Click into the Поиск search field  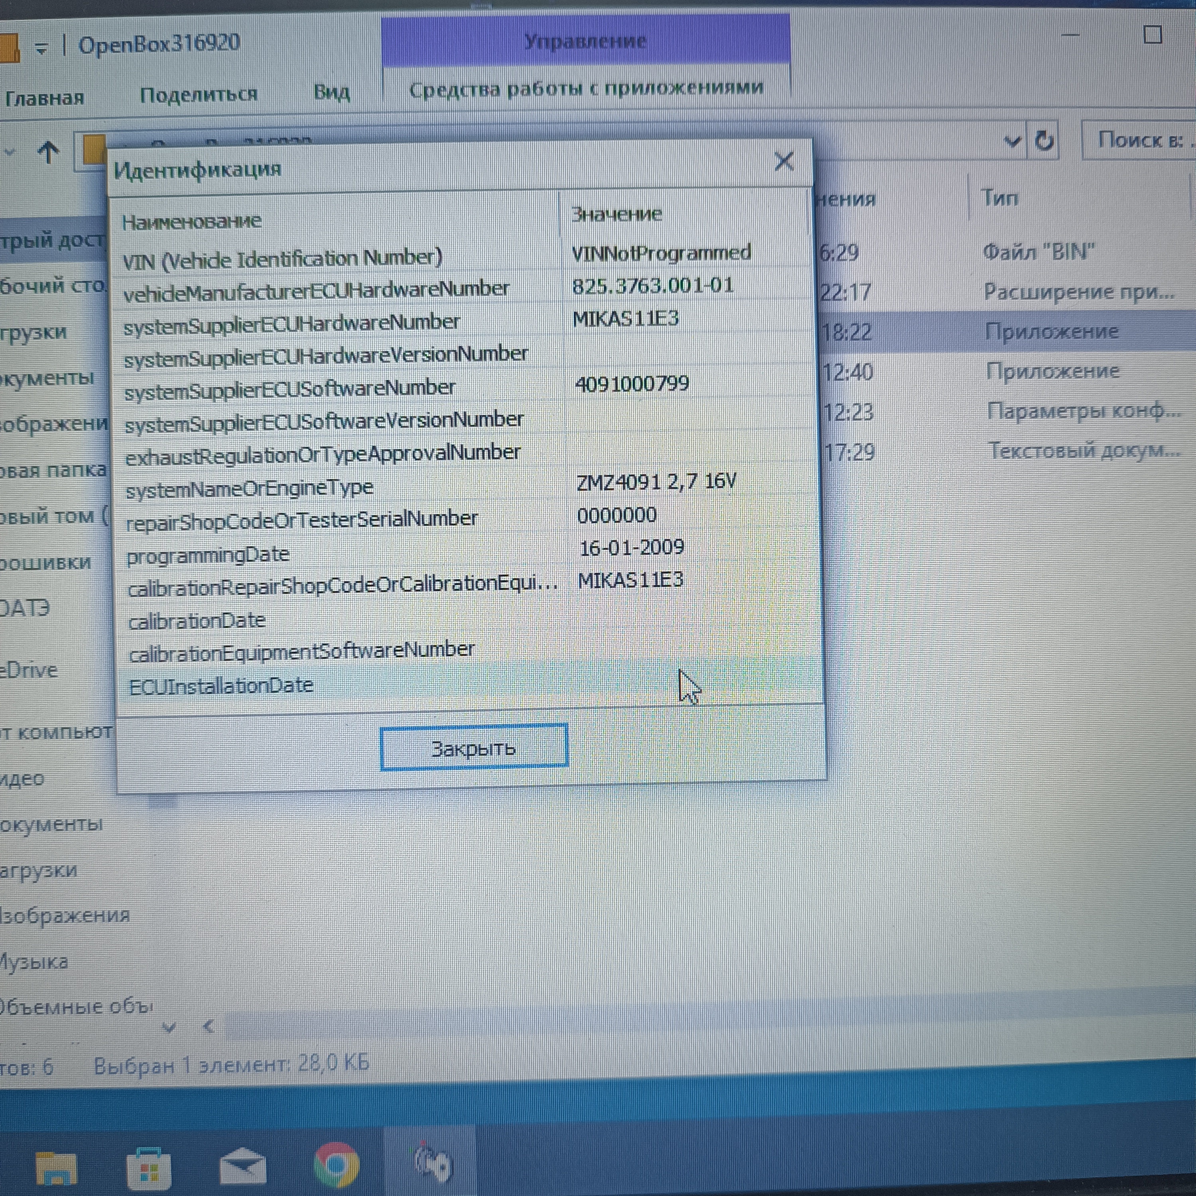(x=1139, y=140)
